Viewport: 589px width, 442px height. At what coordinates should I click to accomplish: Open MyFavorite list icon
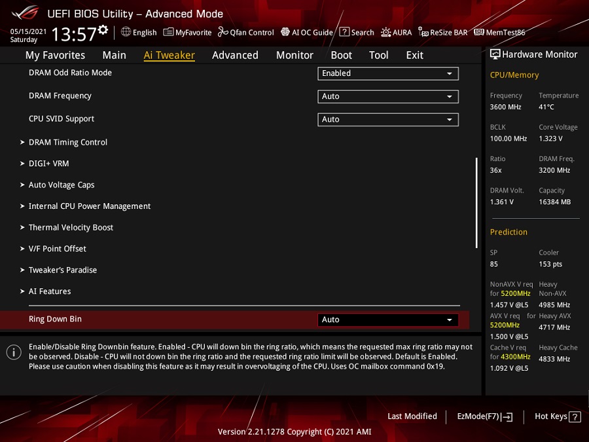(168, 32)
